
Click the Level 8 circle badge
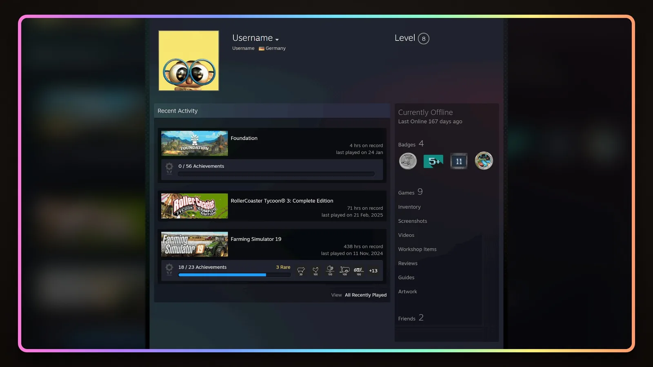pyautogui.click(x=424, y=39)
